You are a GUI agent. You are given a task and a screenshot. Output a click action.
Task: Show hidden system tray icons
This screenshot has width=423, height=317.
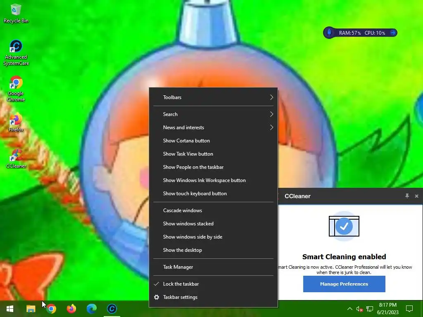click(x=349, y=309)
